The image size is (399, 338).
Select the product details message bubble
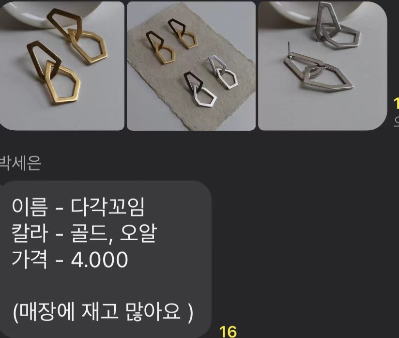(106, 260)
